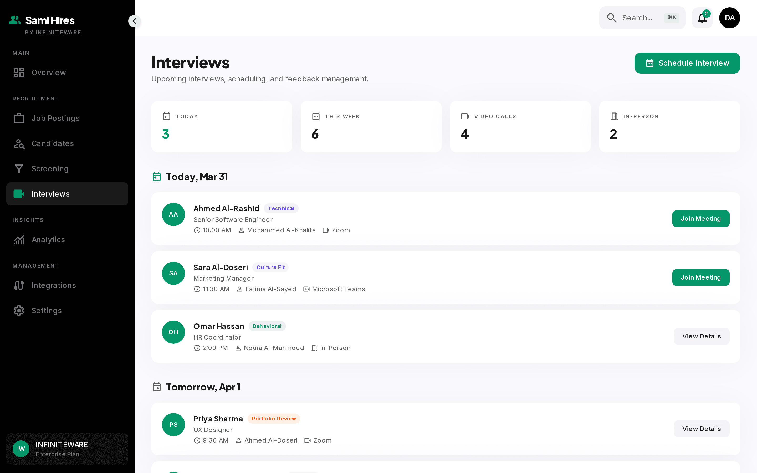This screenshot has width=757, height=473.
Task: Click the This Week calendar icon
Action: click(316, 116)
